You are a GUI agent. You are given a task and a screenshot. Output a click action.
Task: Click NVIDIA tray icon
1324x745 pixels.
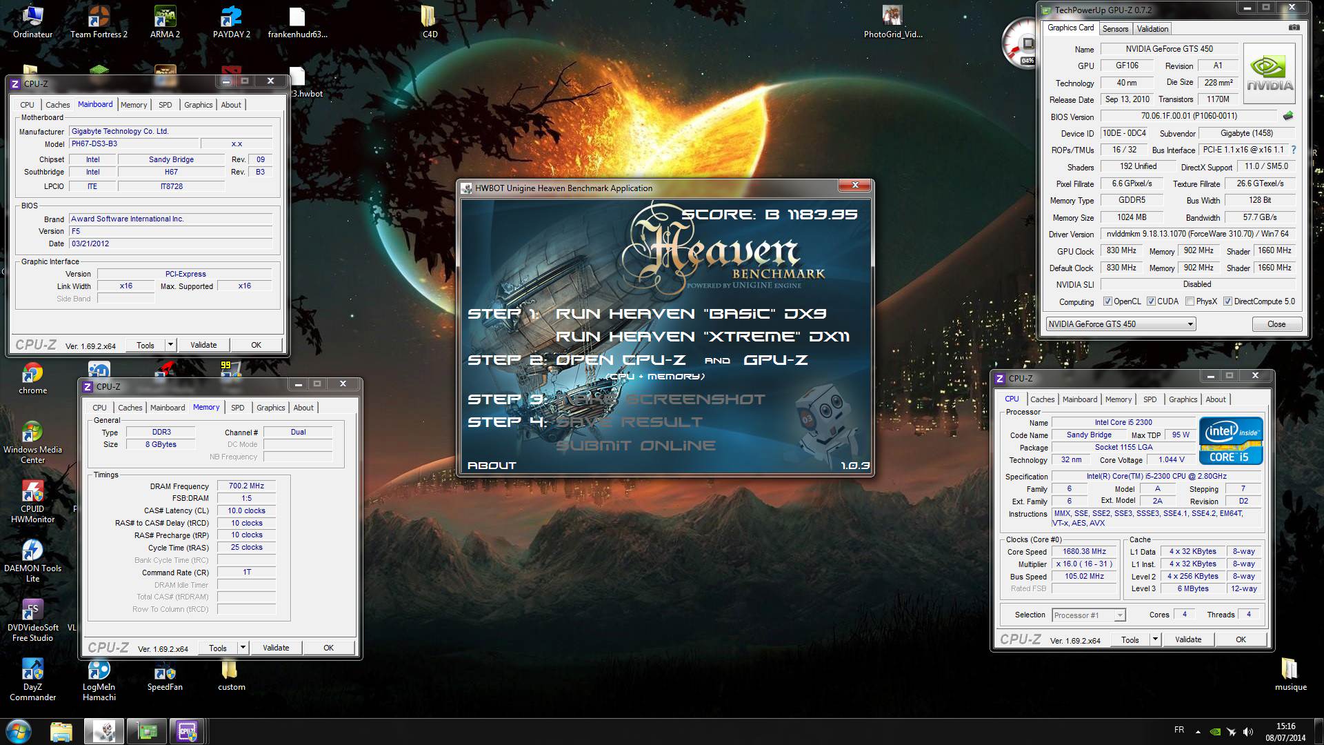[x=1216, y=731]
